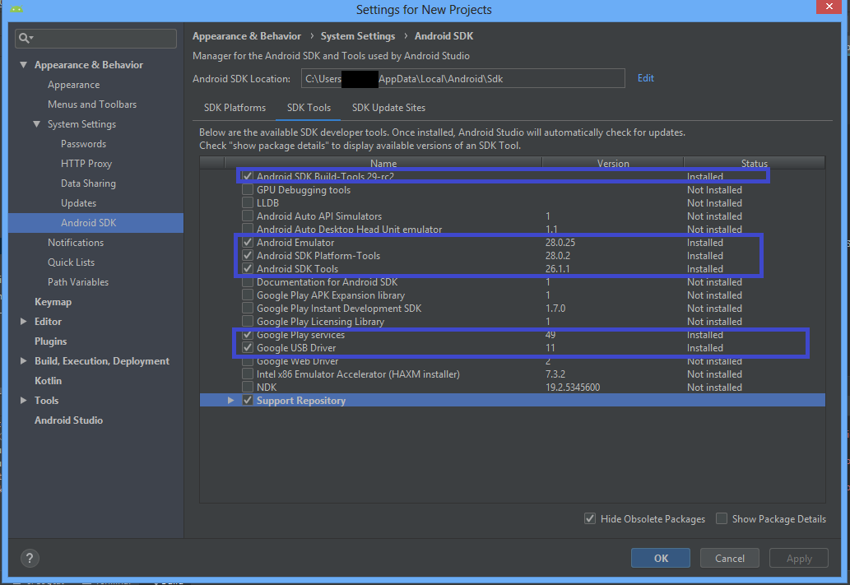Click the search magnifier icon
Screen dimensions: 850x585
[25, 38]
